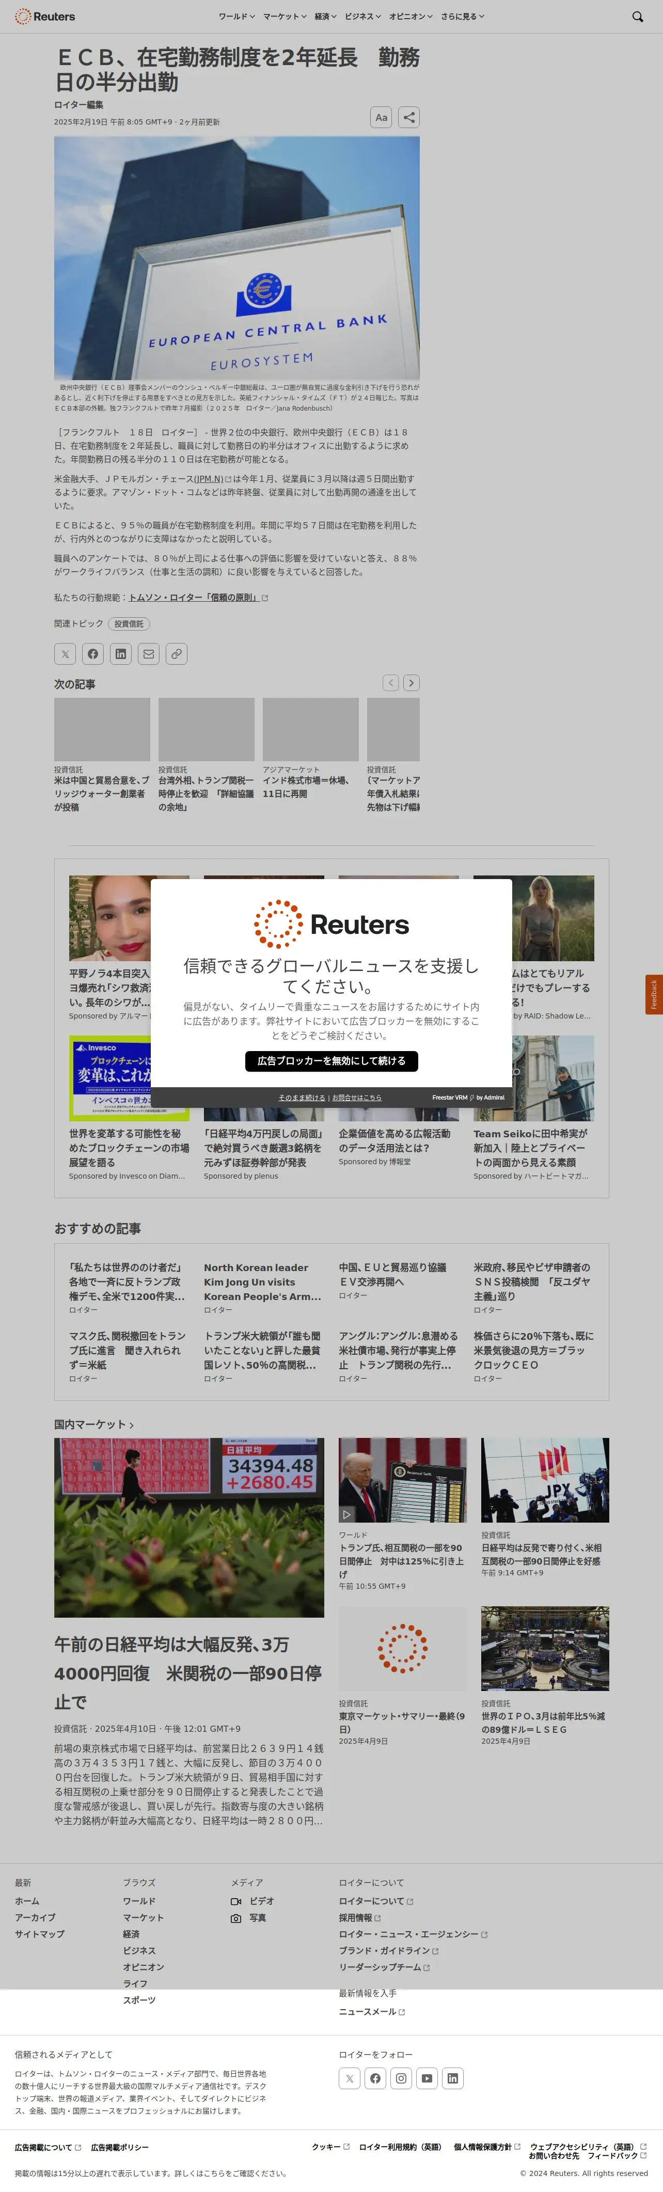This screenshot has height=2192, width=663.
Task: Expand the オピニオン menu
Action: coord(410,16)
